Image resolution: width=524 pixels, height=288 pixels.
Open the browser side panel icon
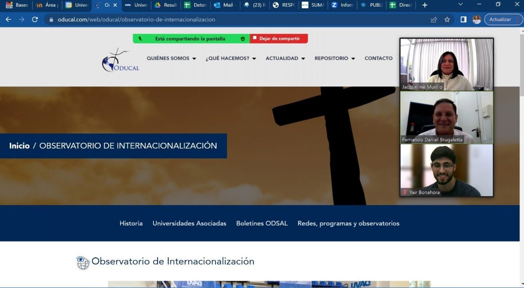click(x=463, y=19)
